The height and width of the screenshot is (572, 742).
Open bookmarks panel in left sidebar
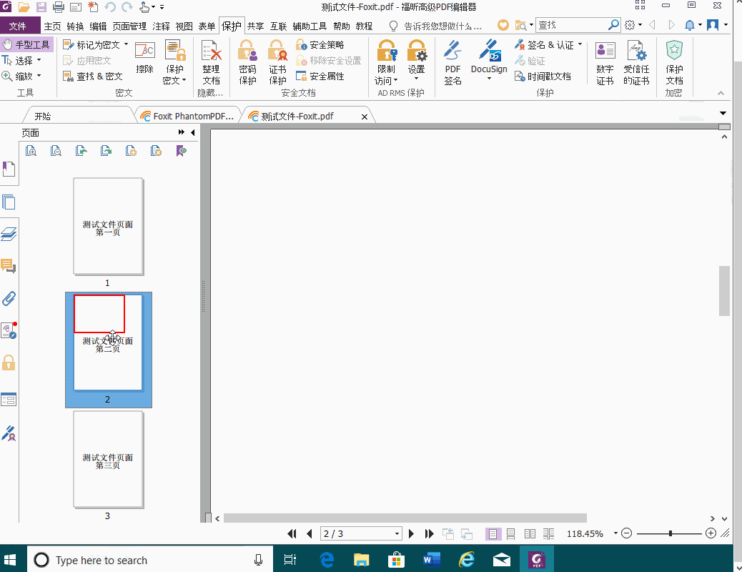[x=9, y=169]
